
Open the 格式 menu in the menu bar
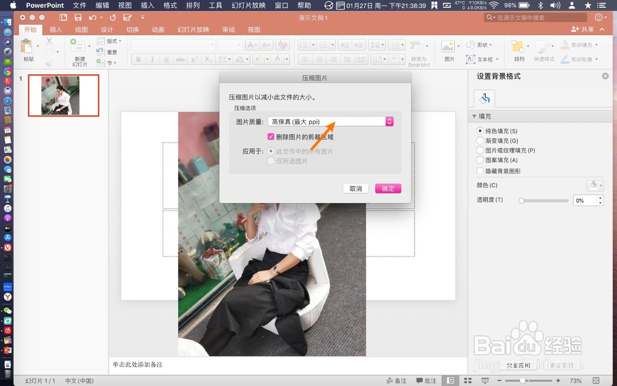pyautogui.click(x=170, y=5)
